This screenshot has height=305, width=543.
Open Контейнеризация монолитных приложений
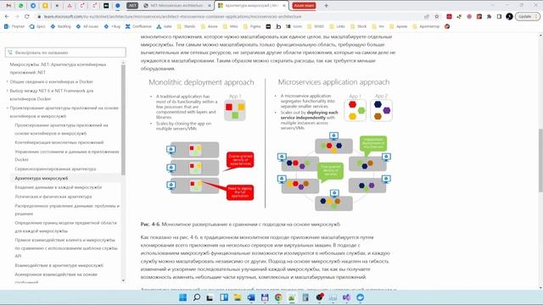(x=59, y=142)
